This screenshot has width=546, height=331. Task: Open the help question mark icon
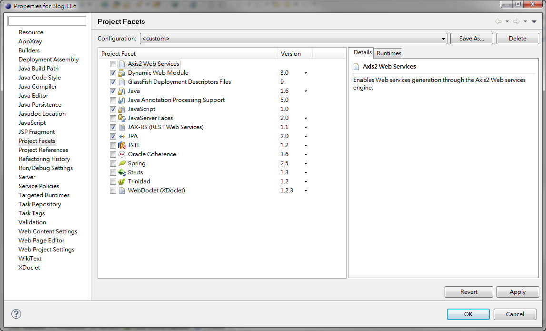16,314
